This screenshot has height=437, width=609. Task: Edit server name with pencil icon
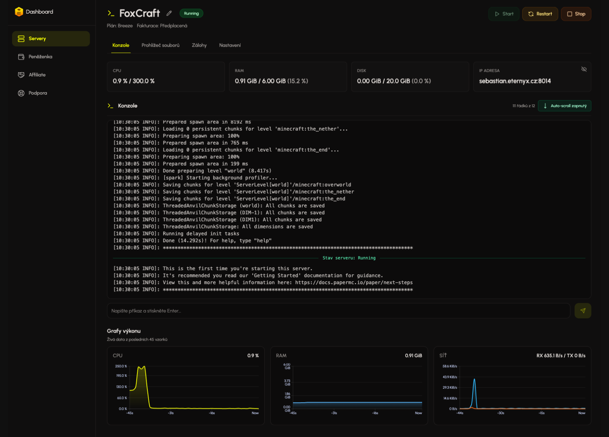(x=169, y=13)
